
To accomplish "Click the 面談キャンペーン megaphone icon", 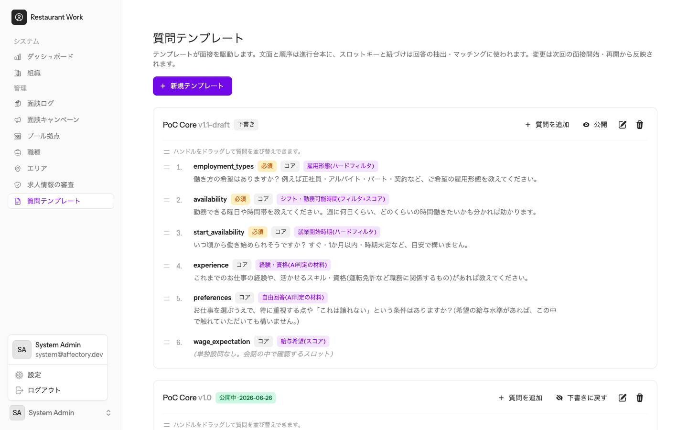I will pos(18,120).
